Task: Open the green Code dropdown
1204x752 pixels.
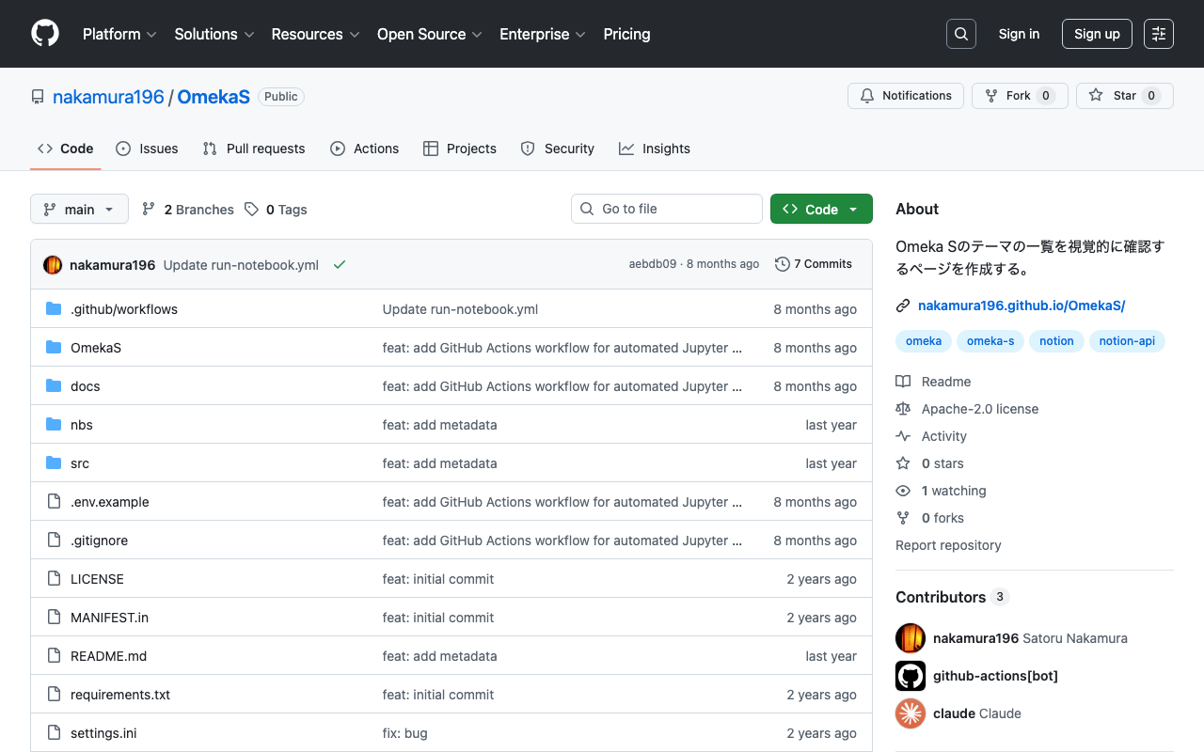Action: (821, 209)
